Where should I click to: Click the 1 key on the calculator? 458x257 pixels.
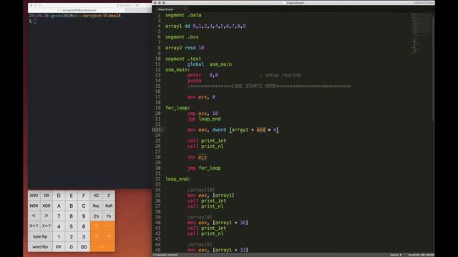tap(59, 236)
